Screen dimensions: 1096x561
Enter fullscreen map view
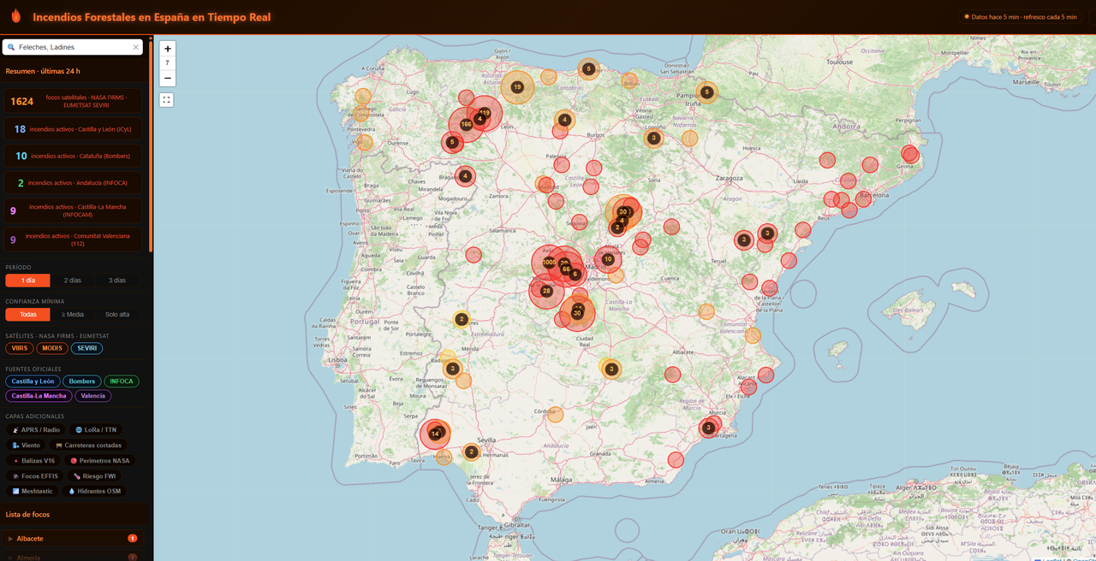tap(167, 100)
